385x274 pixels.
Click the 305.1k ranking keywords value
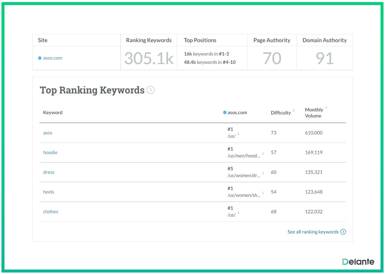(149, 58)
